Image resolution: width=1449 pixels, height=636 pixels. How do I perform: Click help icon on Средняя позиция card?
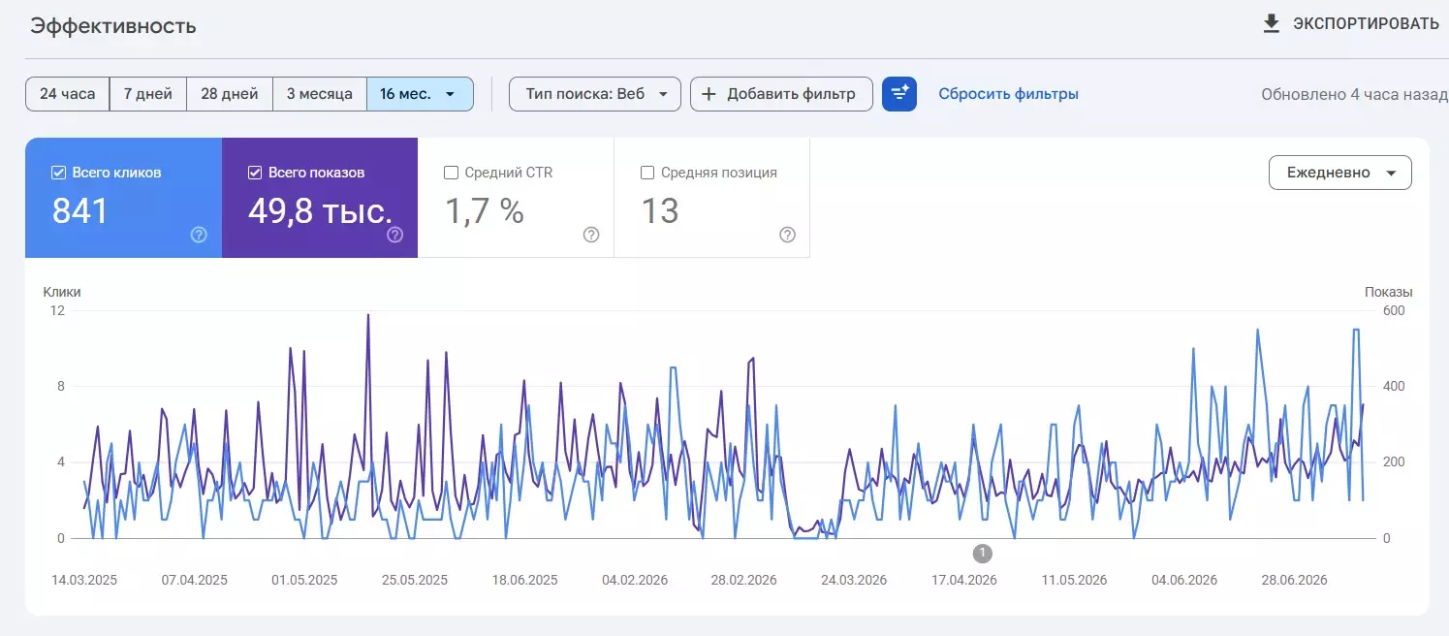pos(788,235)
